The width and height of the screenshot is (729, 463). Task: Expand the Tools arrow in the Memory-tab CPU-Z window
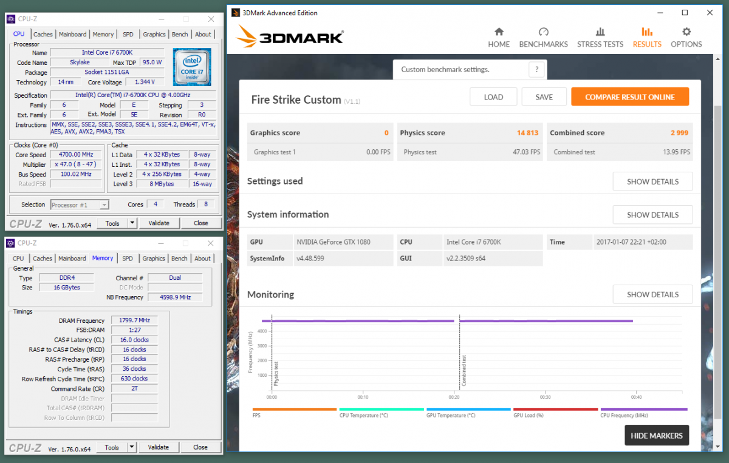pyautogui.click(x=132, y=447)
